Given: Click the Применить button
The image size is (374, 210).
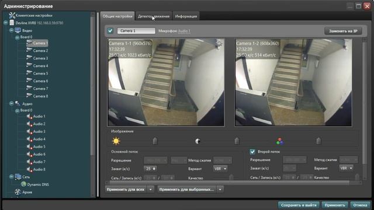Looking at the screenshot, I should point(335,205).
